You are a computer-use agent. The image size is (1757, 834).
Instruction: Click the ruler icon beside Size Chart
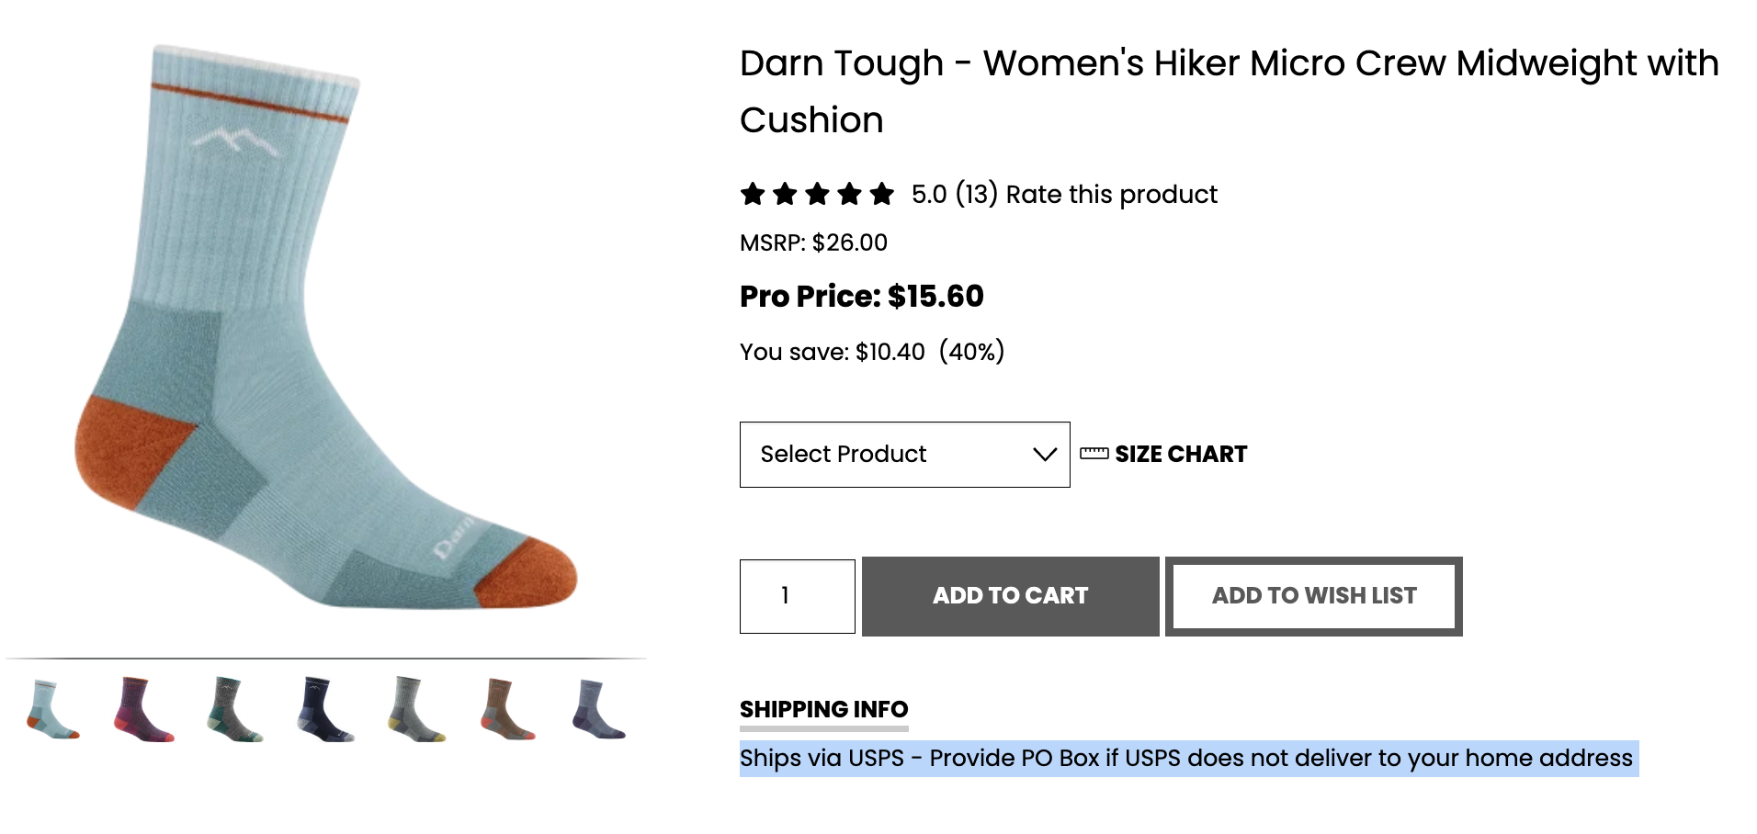[1094, 454]
